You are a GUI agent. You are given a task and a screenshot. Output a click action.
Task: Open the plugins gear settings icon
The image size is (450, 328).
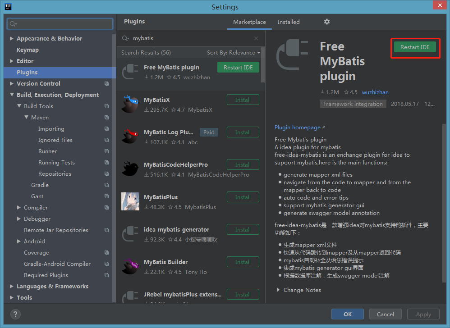[x=326, y=22]
